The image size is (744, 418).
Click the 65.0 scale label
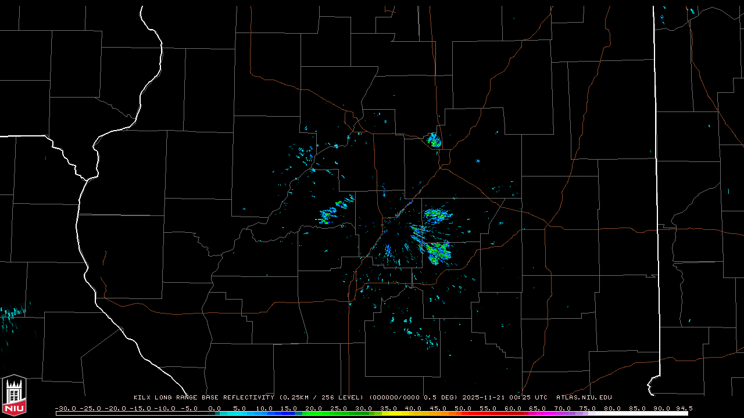coord(538,408)
